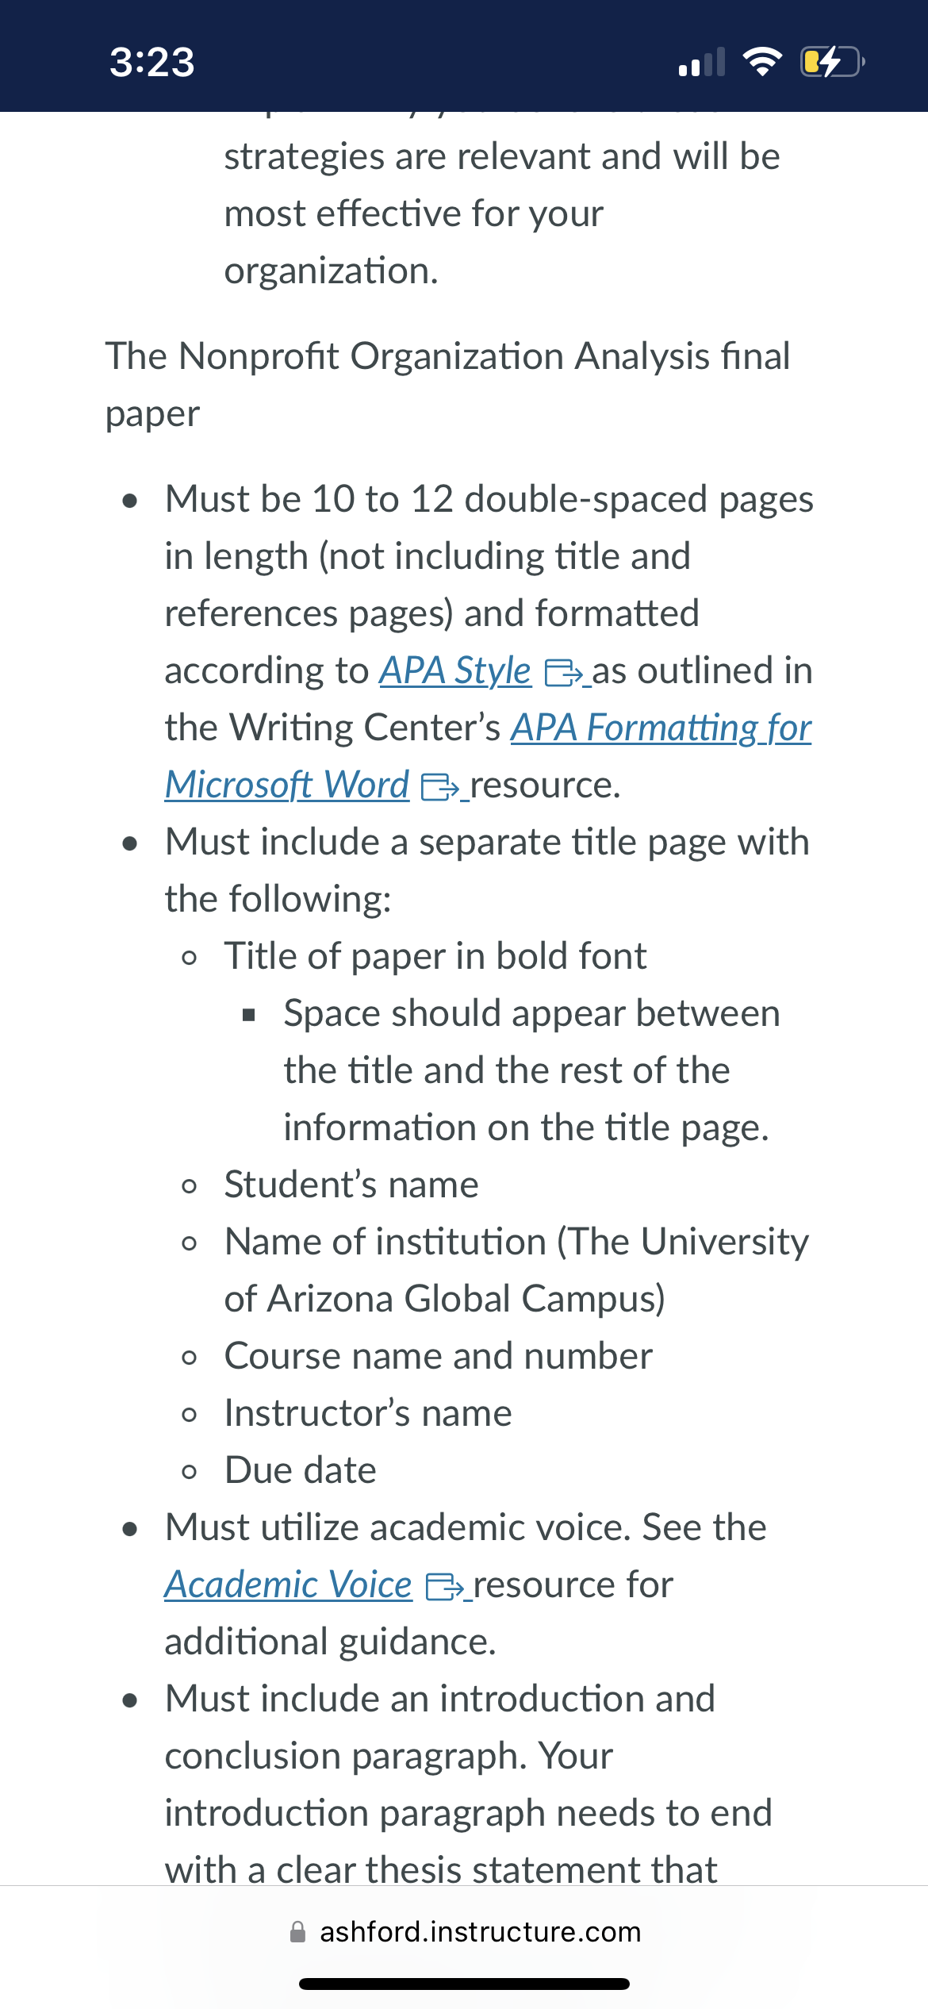This screenshot has height=2009, width=928.
Task: Tap the Wi-Fi status icon
Action: (762, 61)
